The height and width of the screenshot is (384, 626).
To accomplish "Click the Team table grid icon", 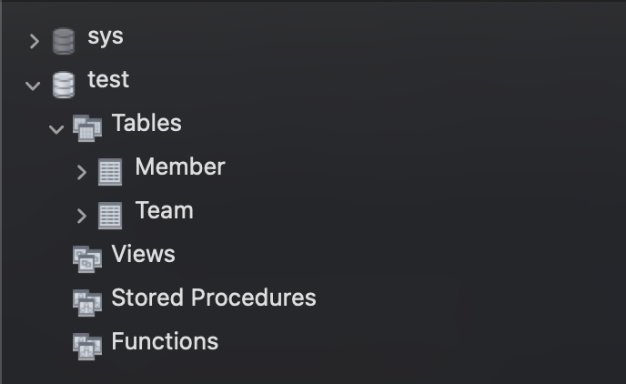I will pos(110,216).
